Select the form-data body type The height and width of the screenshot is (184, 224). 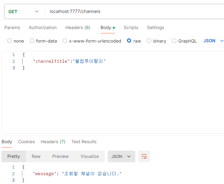[43, 41]
